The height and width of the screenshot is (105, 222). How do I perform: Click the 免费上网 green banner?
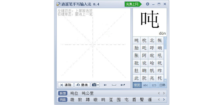[133, 4]
